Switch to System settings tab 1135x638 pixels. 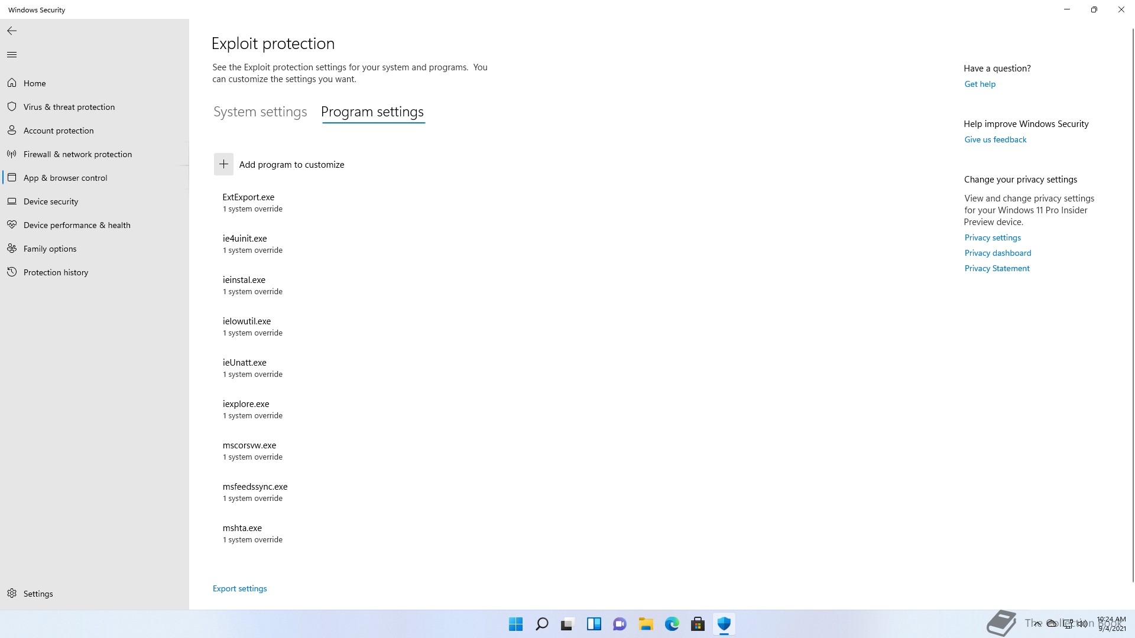[260, 112]
